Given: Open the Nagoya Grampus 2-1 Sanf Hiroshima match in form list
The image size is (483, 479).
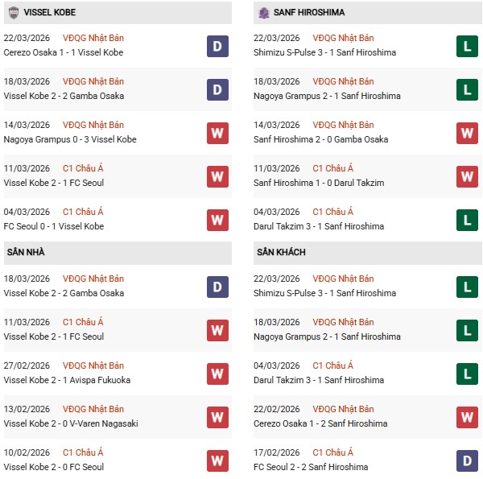Looking at the screenshot, I should tap(328, 96).
